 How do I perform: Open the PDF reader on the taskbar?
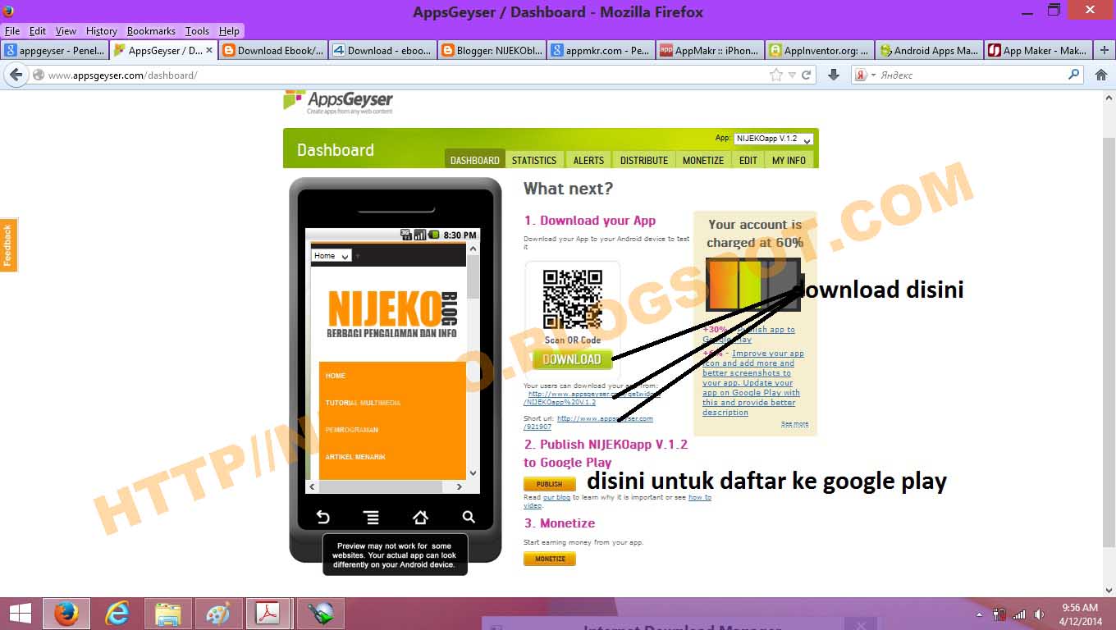(x=269, y=614)
